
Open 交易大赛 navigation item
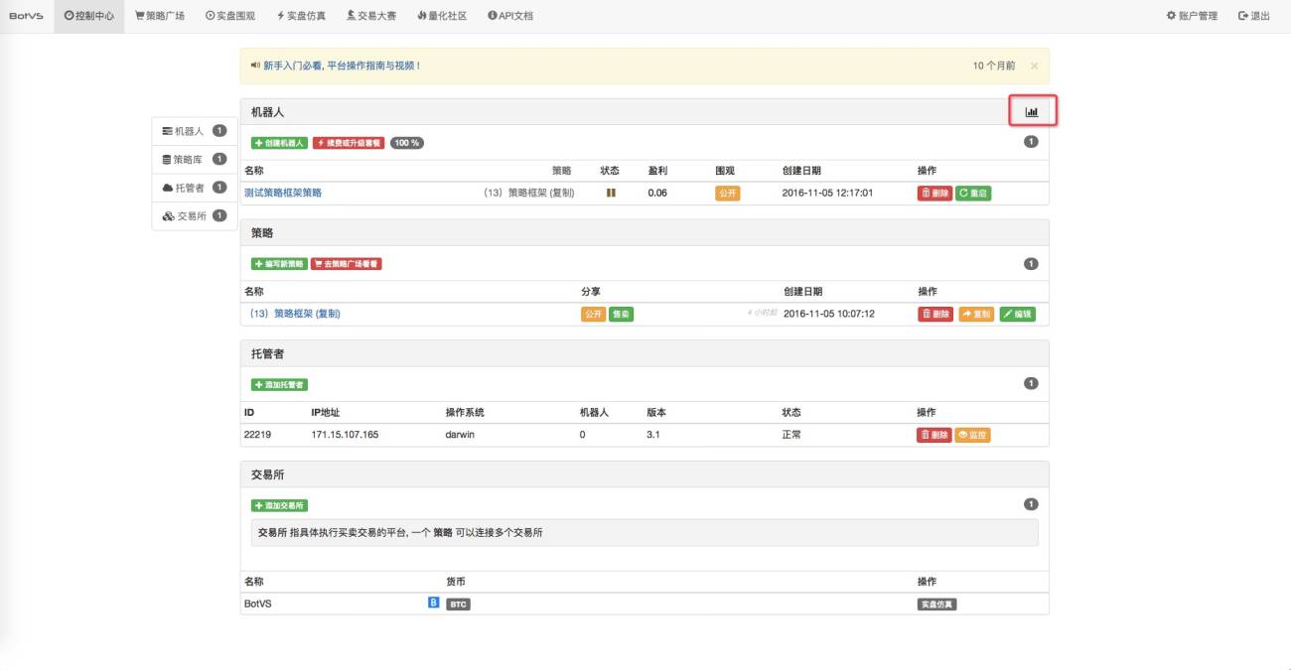pyautogui.click(x=370, y=16)
